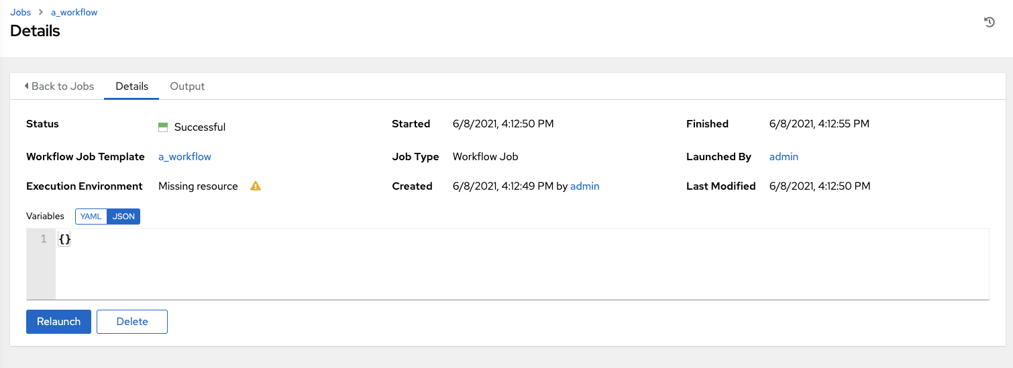Screen dimensions: 1013x368
Task: Click the activity stream history icon
Action: pyautogui.click(x=989, y=22)
